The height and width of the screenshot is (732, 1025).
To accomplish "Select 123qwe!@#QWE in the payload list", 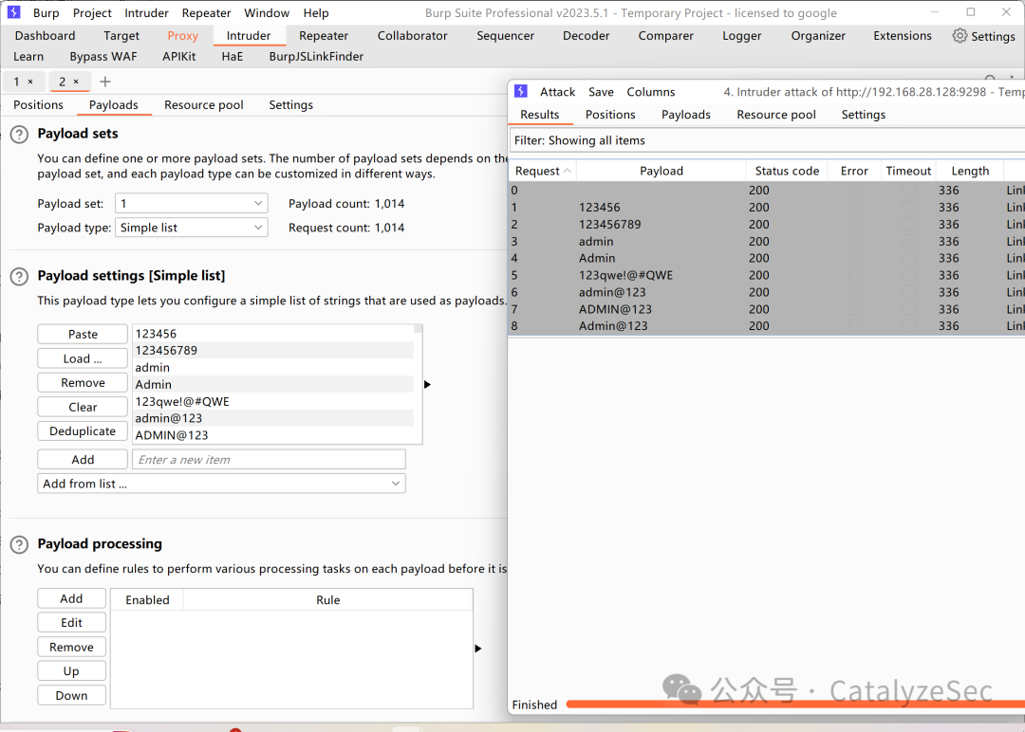I will pyautogui.click(x=274, y=402).
